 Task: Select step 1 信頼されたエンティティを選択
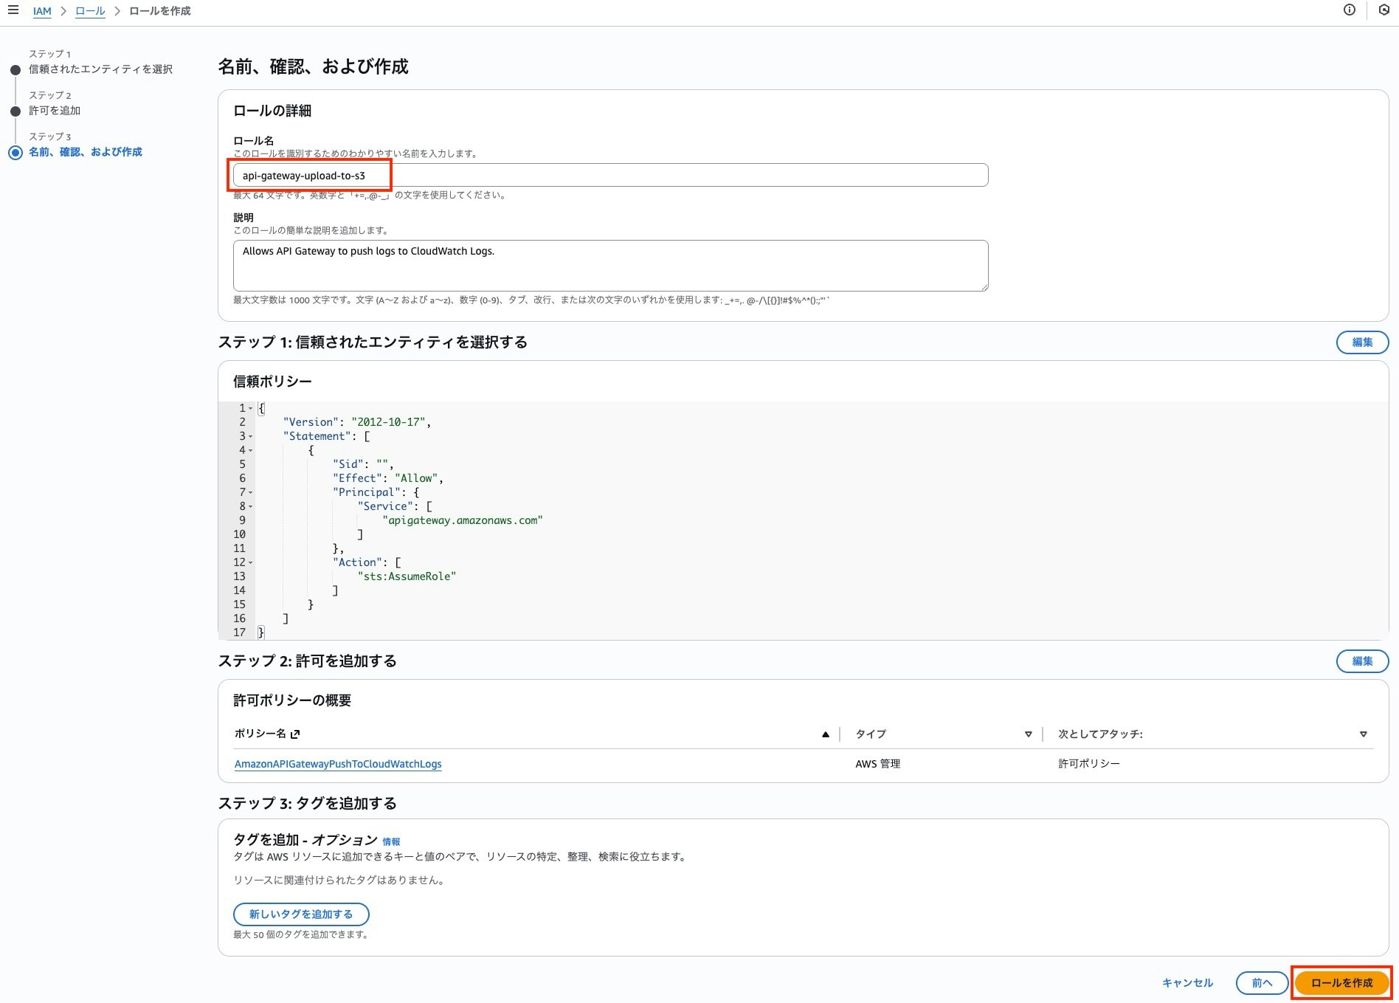[100, 69]
